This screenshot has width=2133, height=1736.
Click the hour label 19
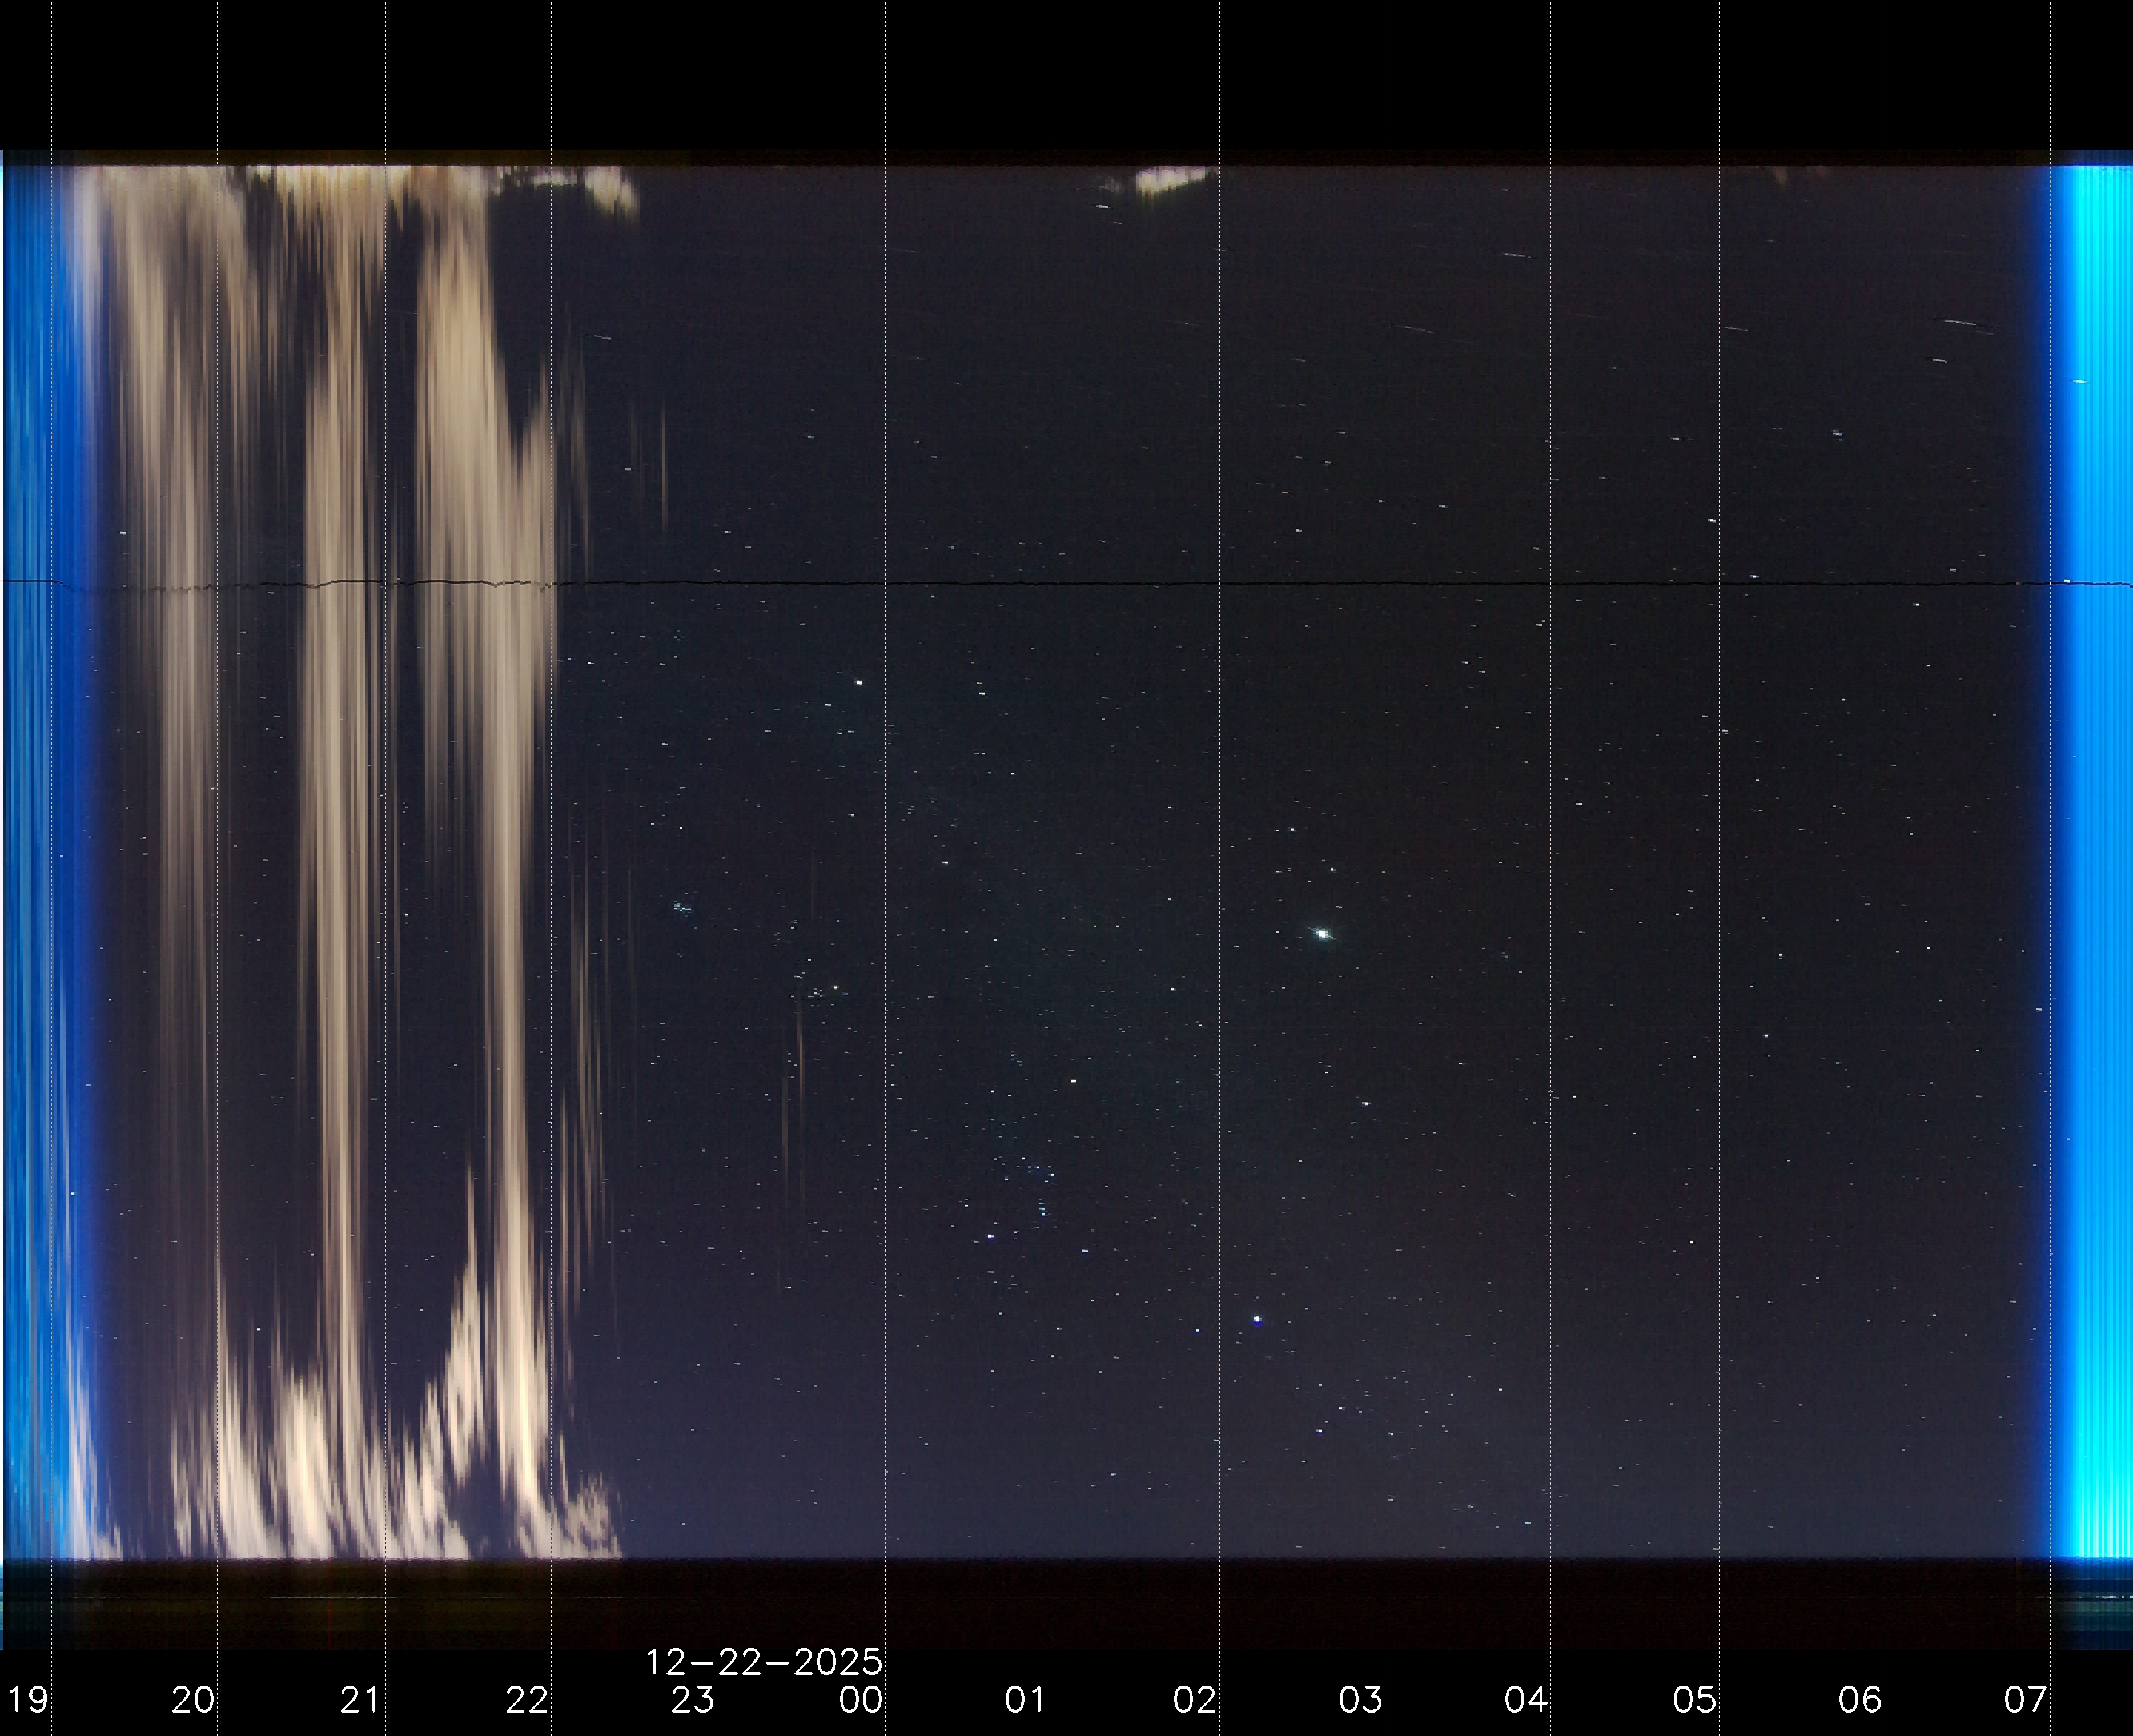click(x=27, y=1699)
